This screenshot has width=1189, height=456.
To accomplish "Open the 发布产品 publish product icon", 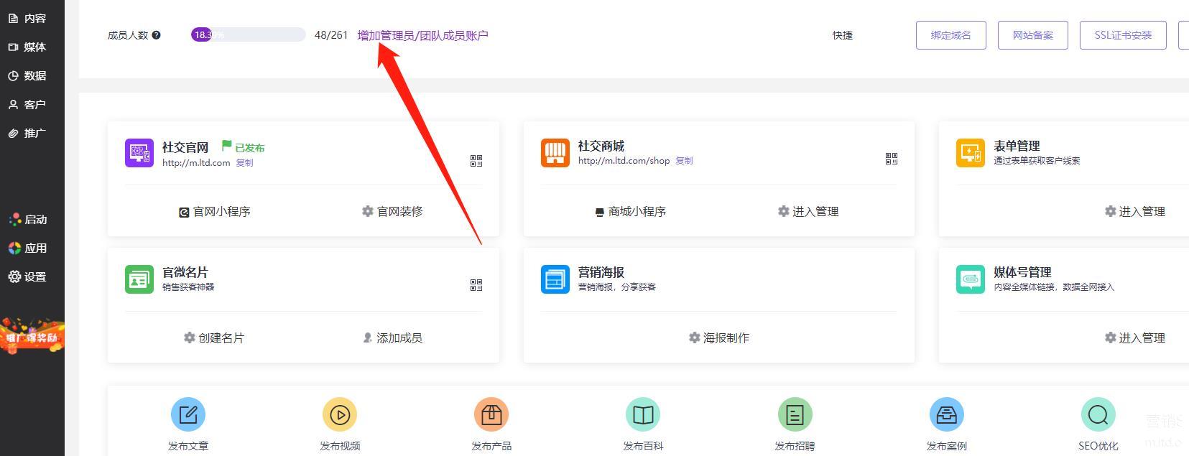I will click(x=491, y=414).
